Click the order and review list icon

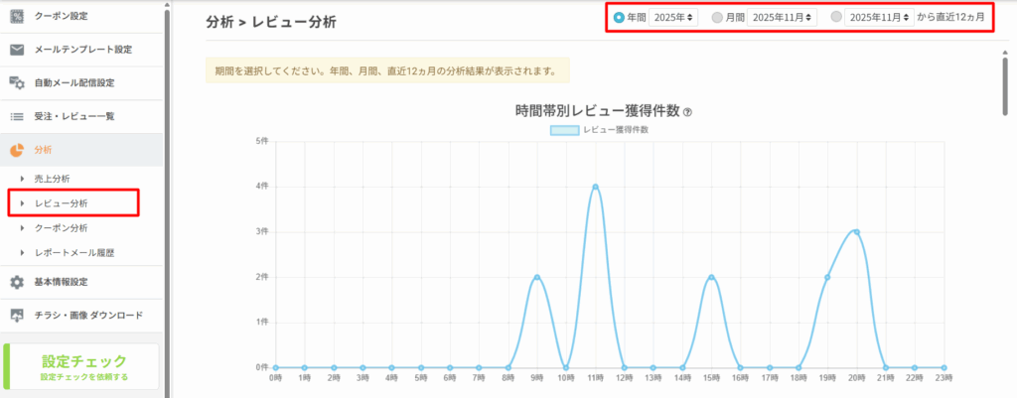17,116
